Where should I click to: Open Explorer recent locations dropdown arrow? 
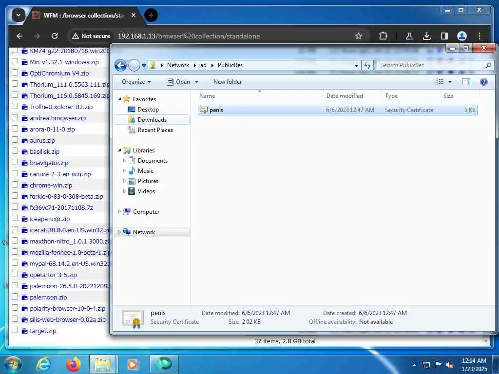point(144,66)
